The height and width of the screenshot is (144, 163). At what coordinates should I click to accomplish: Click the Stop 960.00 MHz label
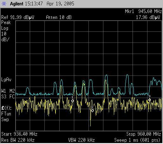click(144, 134)
